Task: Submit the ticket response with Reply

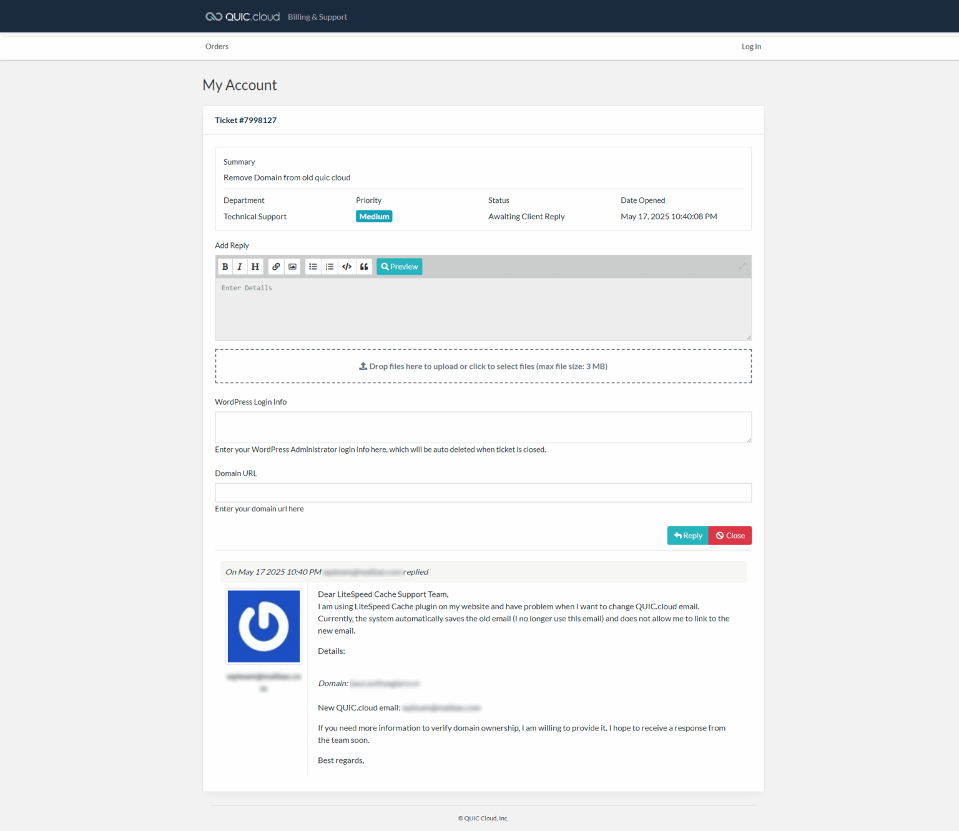Action: click(687, 535)
